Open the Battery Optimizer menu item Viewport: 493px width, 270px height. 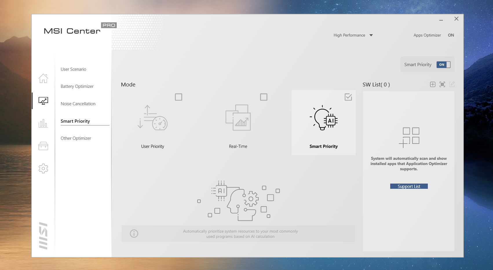77,86
